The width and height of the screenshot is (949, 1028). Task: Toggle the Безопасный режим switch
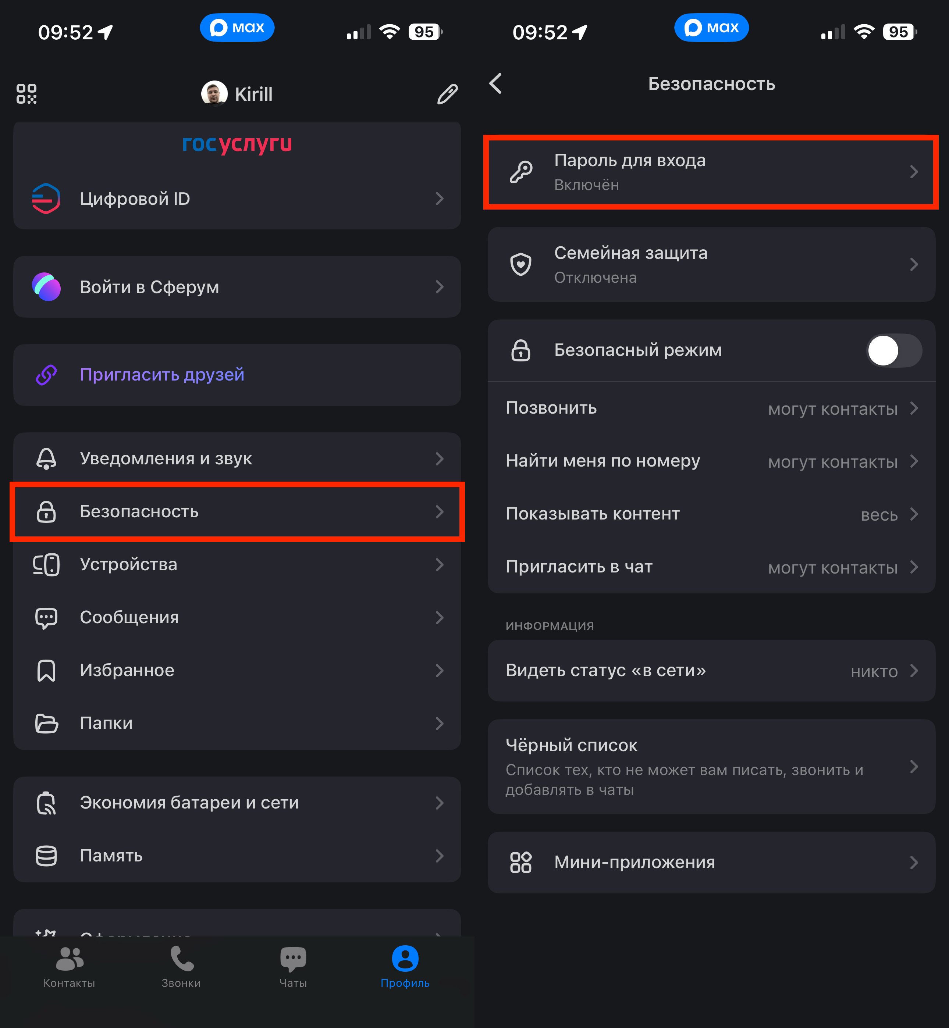click(x=893, y=350)
